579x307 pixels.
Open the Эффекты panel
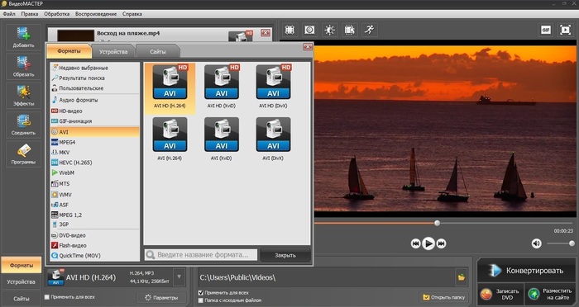23,96
